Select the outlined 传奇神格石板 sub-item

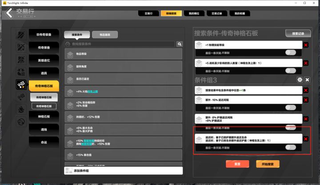(44, 106)
